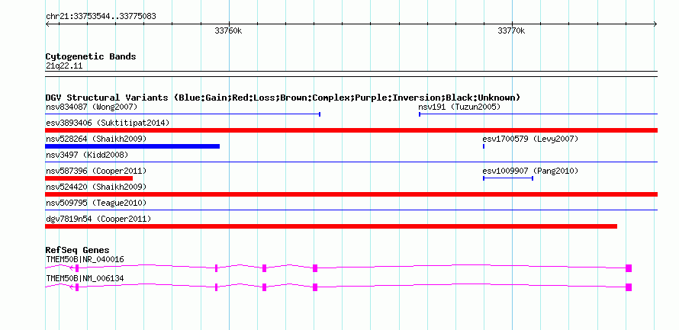Click the red nsv587396 (Cooper2011) bar

tap(88, 178)
